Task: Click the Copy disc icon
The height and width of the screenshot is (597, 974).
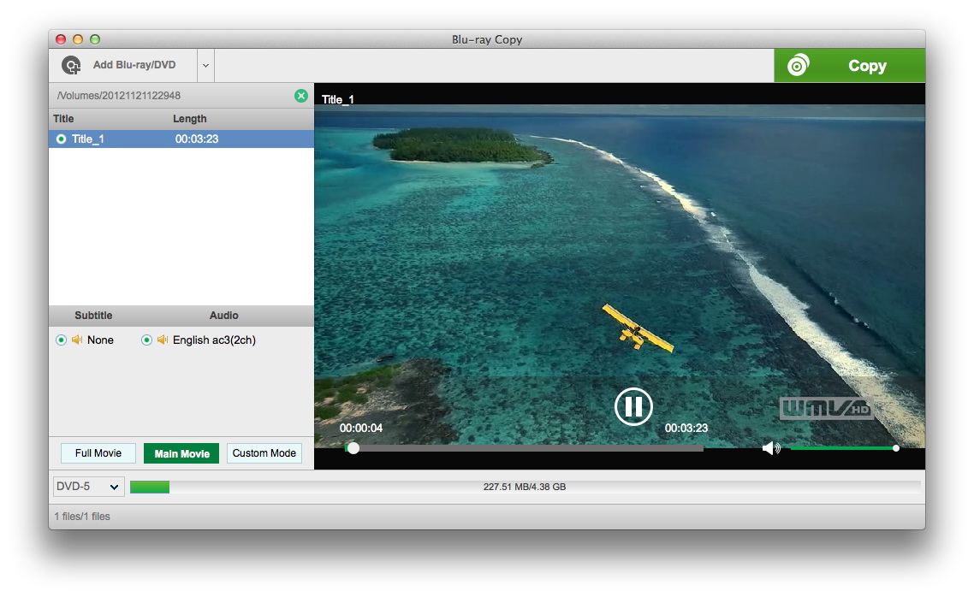Action: 798,66
